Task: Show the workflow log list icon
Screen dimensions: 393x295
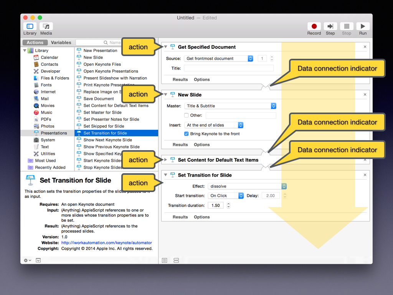Action: tap(165, 260)
